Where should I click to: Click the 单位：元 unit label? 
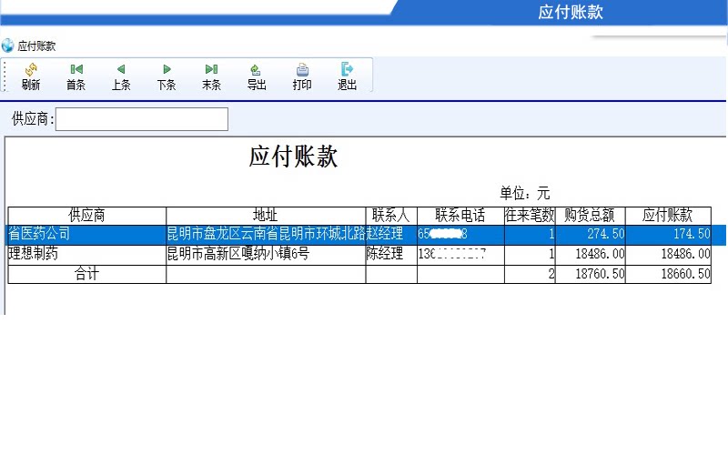pos(525,193)
